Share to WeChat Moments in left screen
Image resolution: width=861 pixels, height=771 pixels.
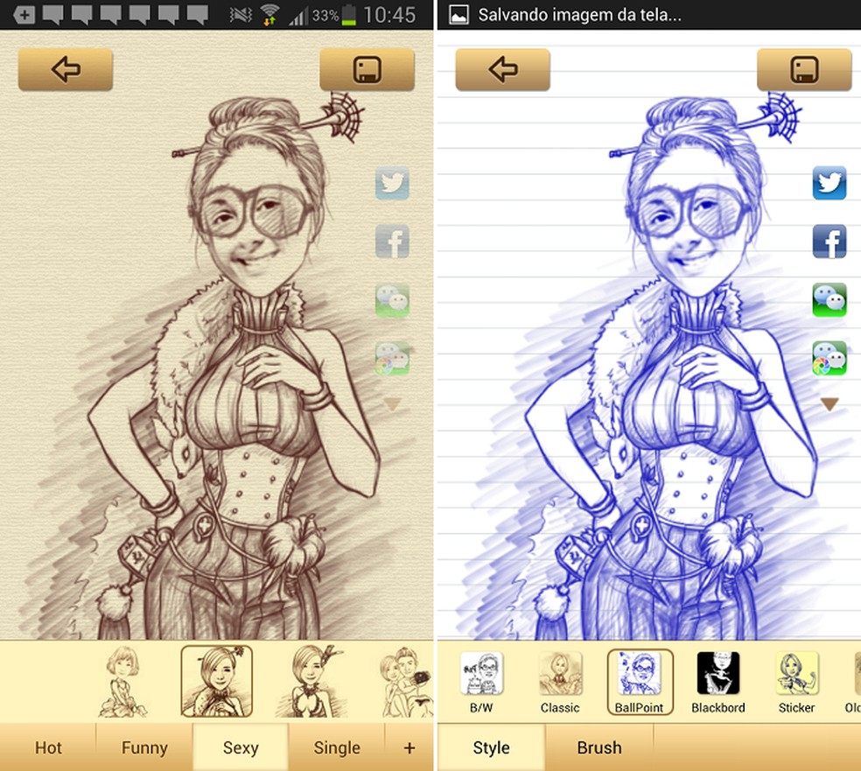point(392,358)
